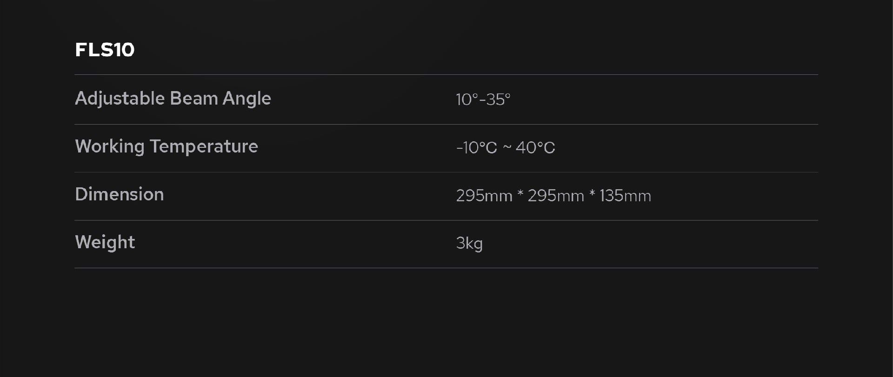Click the 3kg weight value

click(x=469, y=243)
